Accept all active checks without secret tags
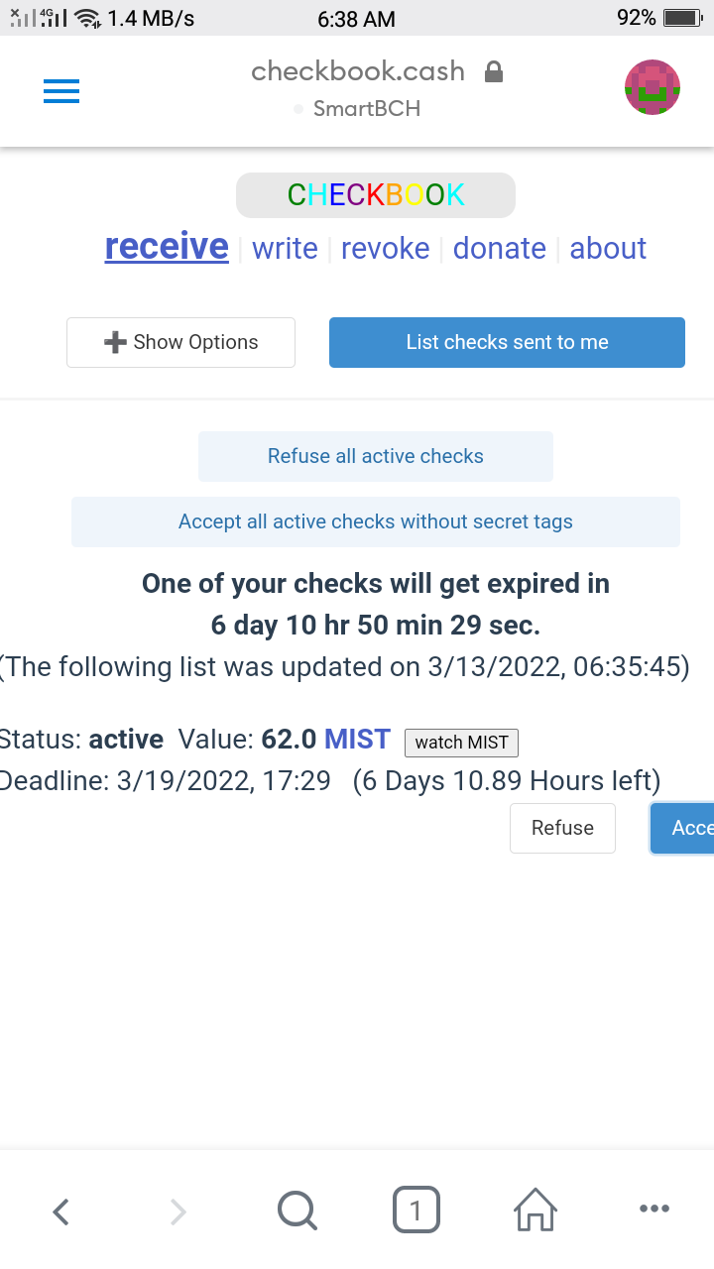Screen dimensions: 714x1269 click(x=376, y=521)
